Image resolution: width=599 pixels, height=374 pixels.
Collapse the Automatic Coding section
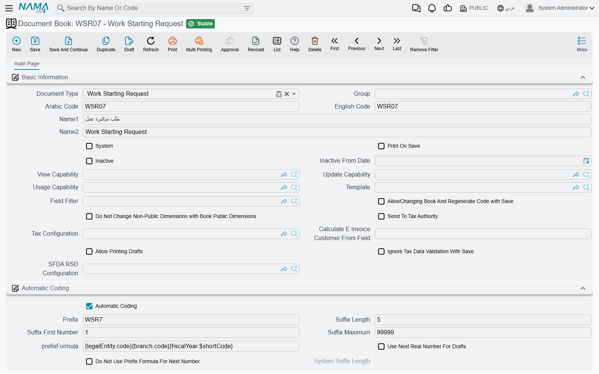[x=583, y=288]
